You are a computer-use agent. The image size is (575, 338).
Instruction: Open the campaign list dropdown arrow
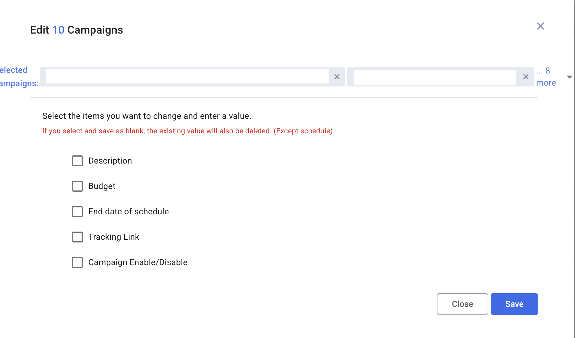(x=570, y=77)
